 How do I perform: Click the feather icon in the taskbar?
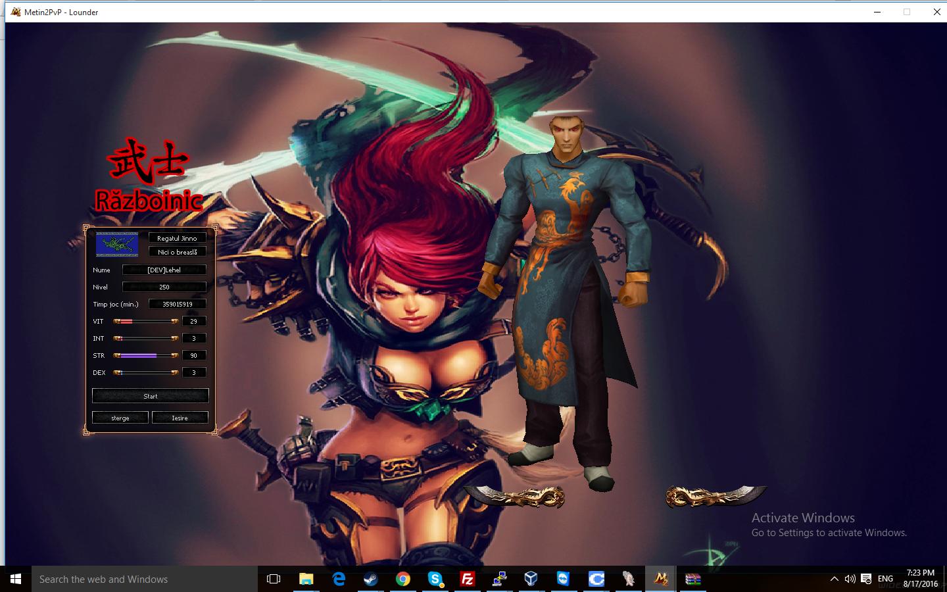(x=628, y=579)
